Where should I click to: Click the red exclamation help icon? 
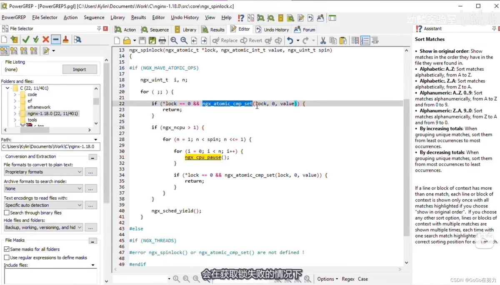[x=241, y=18]
